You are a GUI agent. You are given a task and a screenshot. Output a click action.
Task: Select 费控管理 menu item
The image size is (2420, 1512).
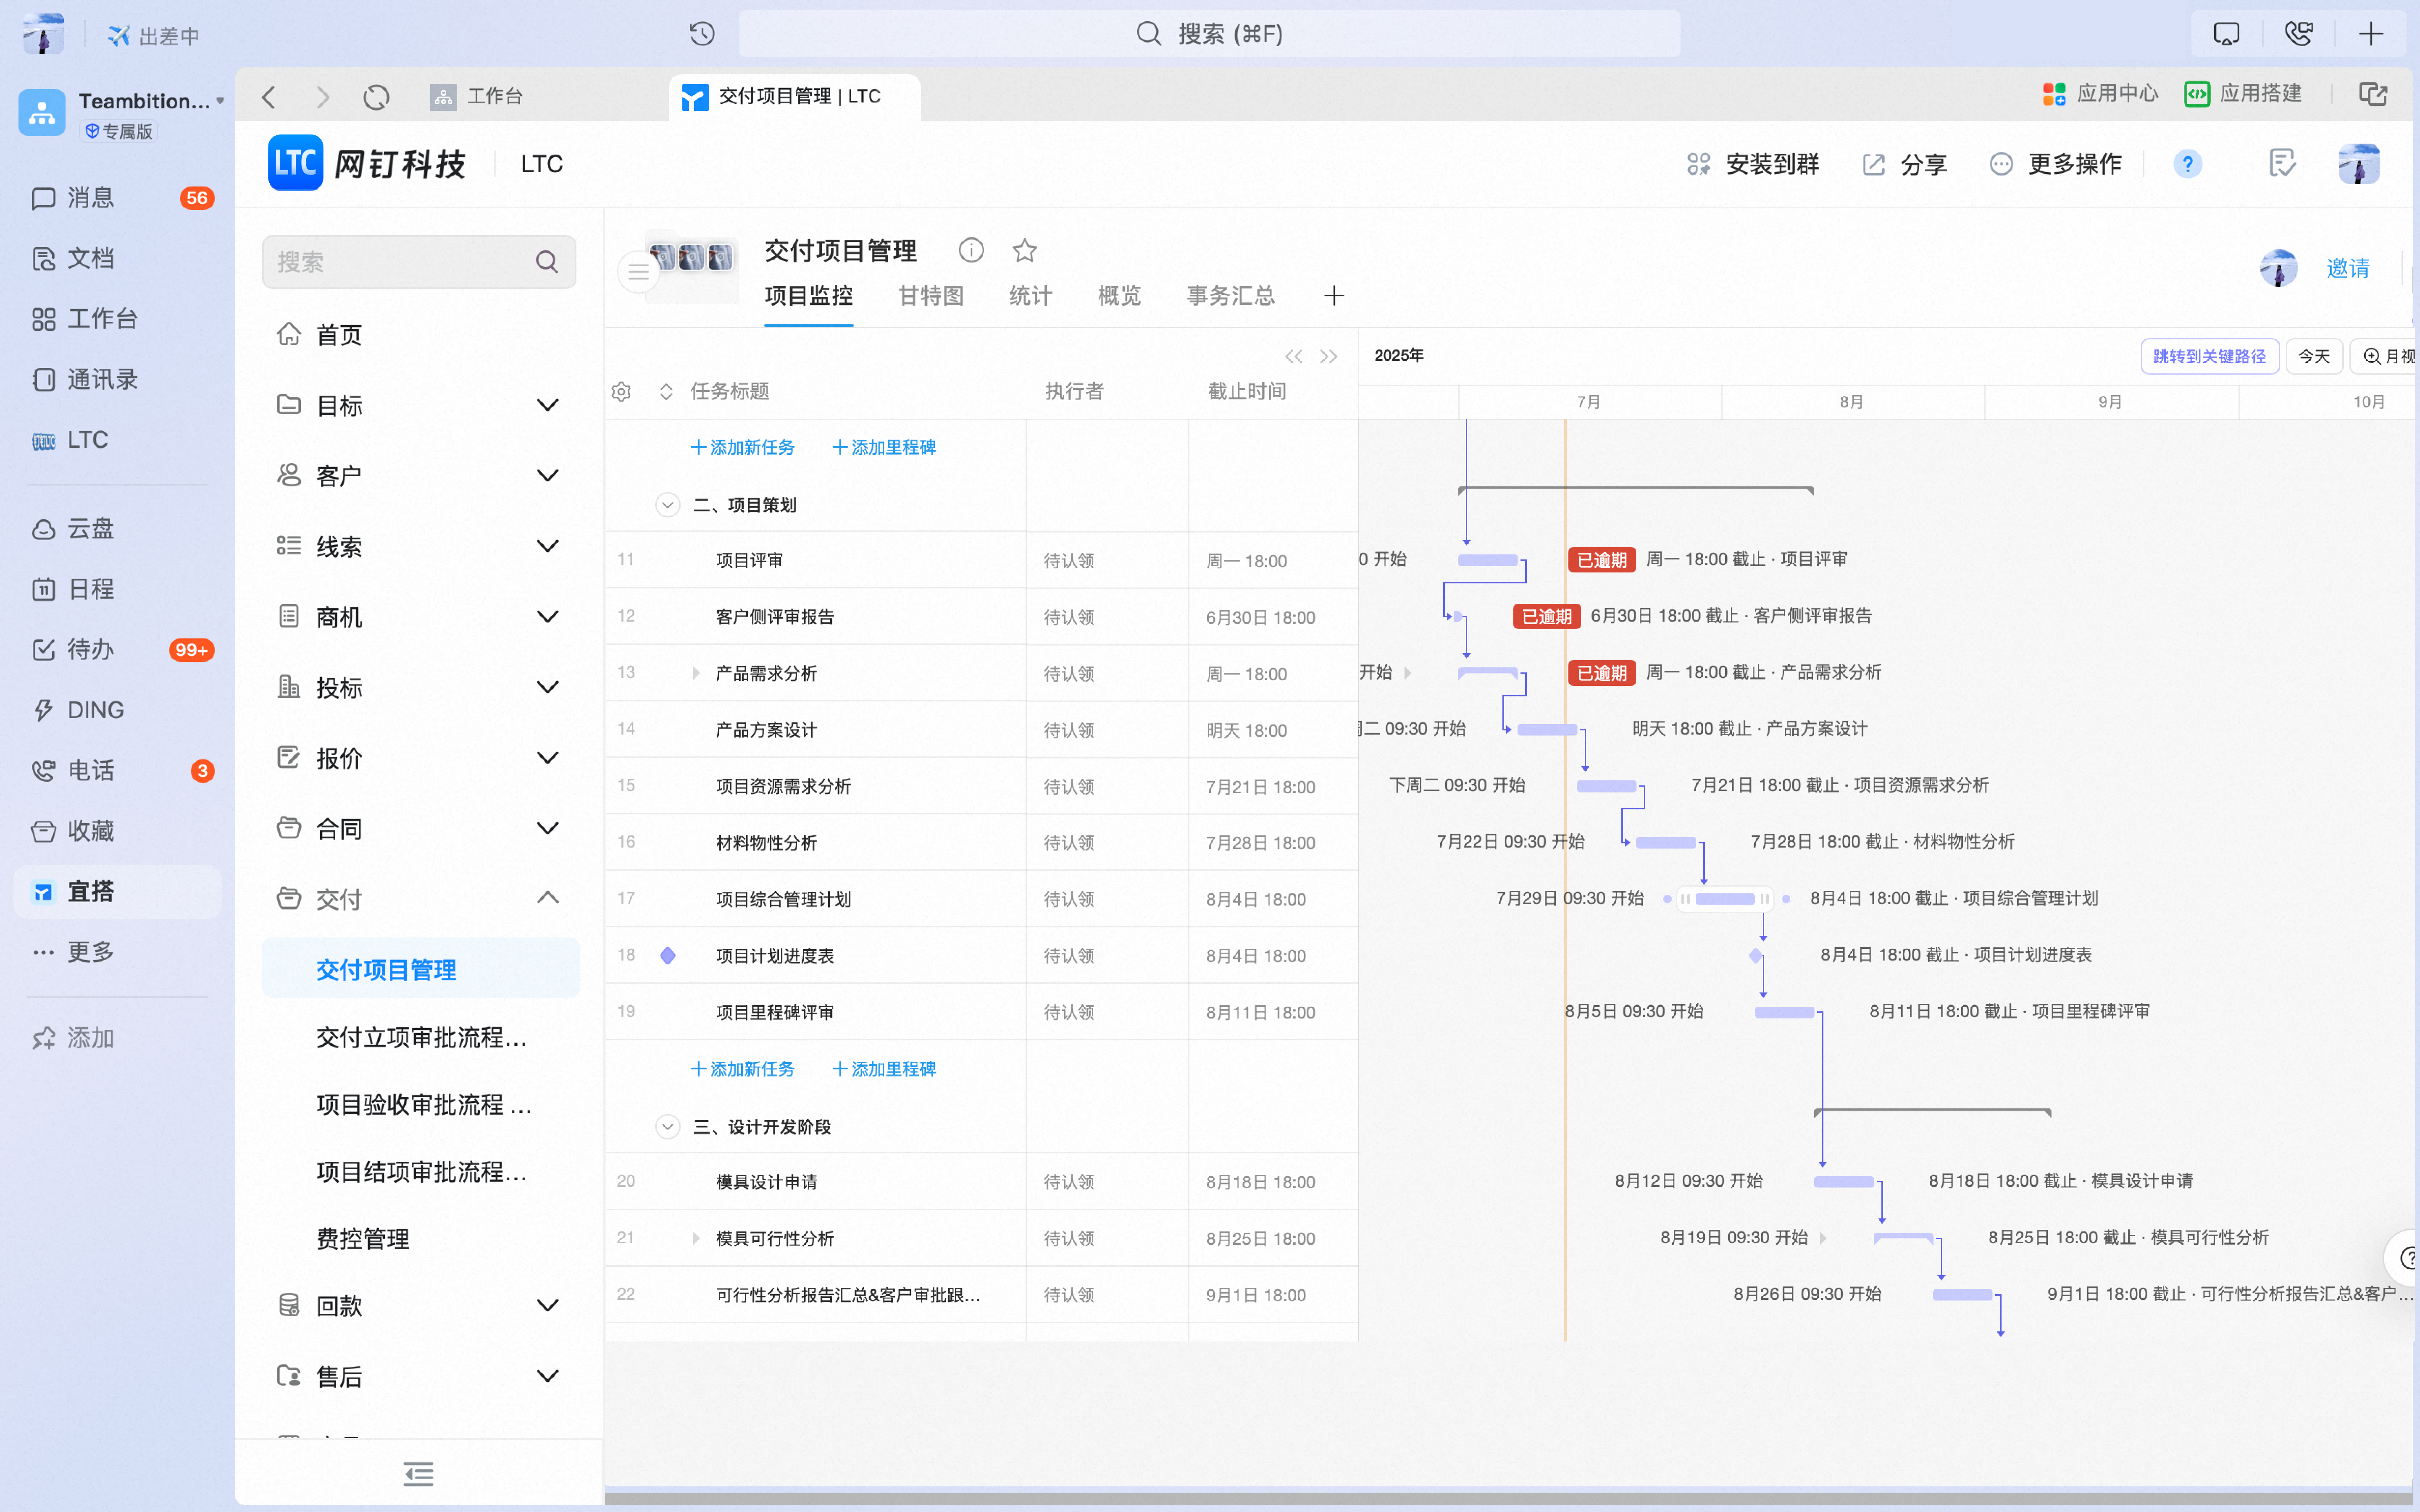tap(363, 1239)
